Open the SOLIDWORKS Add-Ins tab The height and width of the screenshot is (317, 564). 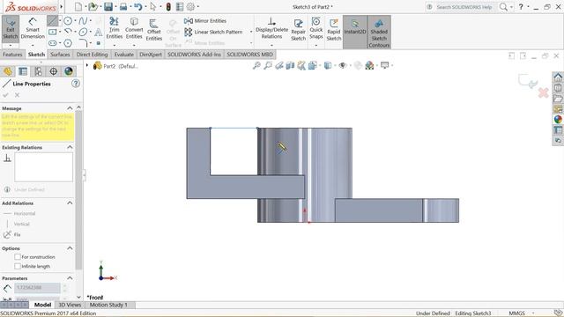click(194, 55)
